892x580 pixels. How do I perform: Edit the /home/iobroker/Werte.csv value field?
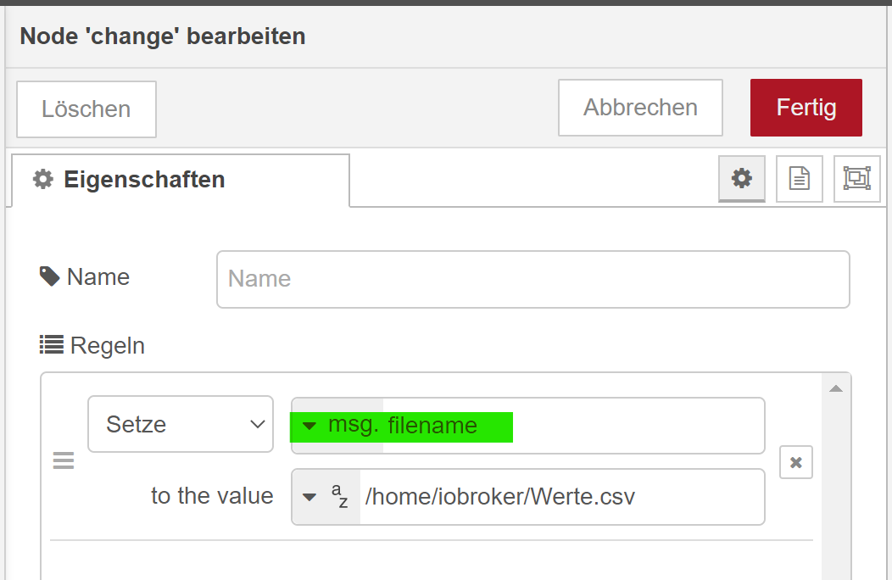pyautogui.click(x=560, y=497)
